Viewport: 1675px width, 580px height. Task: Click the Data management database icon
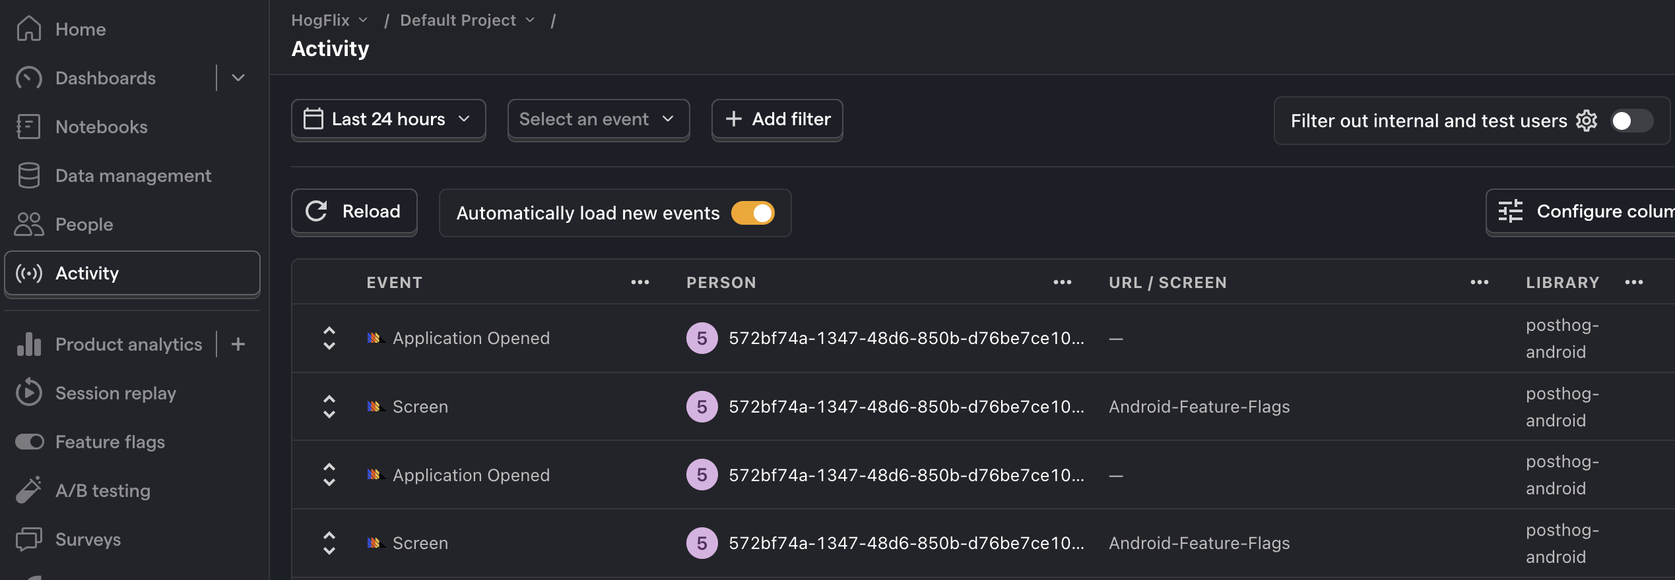[29, 175]
